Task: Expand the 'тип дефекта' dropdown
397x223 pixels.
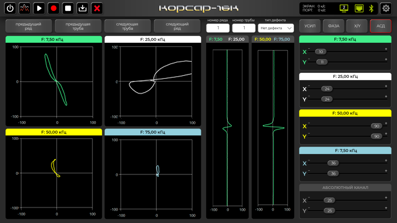Action: click(276, 28)
